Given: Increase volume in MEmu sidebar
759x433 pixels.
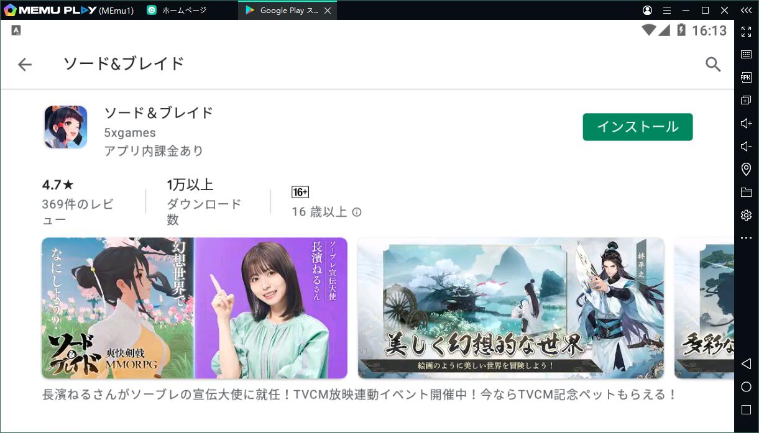Looking at the screenshot, I should [746, 124].
